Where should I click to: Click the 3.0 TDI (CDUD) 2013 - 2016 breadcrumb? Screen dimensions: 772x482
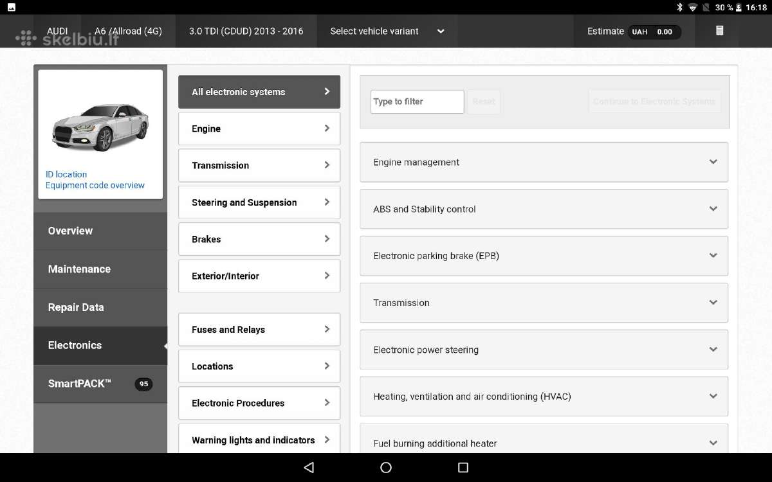click(246, 31)
